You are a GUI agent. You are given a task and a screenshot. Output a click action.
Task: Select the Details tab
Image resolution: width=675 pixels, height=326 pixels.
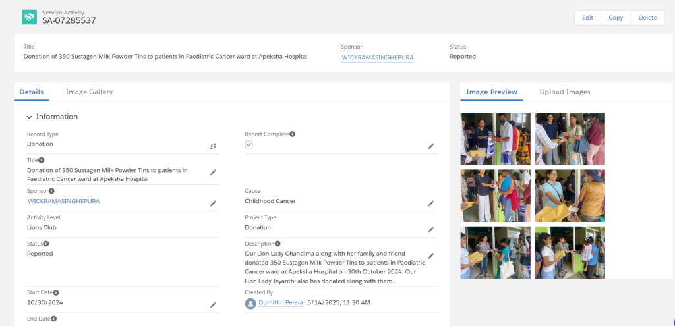click(32, 92)
